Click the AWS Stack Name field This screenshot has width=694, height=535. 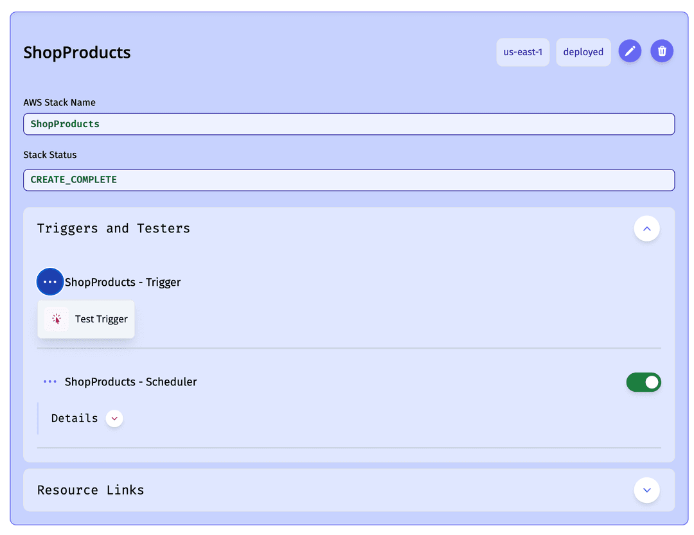(x=349, y=124)
